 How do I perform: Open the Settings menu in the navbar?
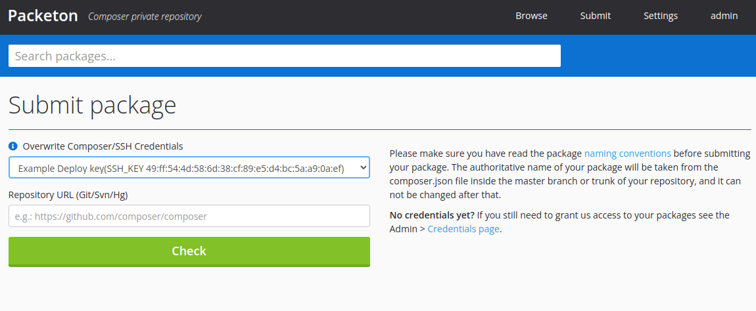click(x=660, y=16)
